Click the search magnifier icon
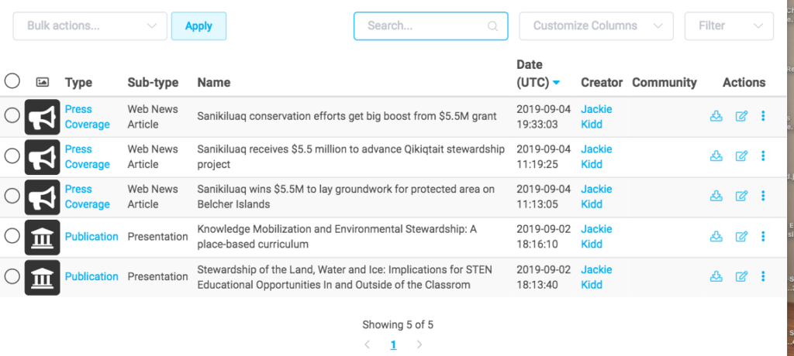 (492, 26)
